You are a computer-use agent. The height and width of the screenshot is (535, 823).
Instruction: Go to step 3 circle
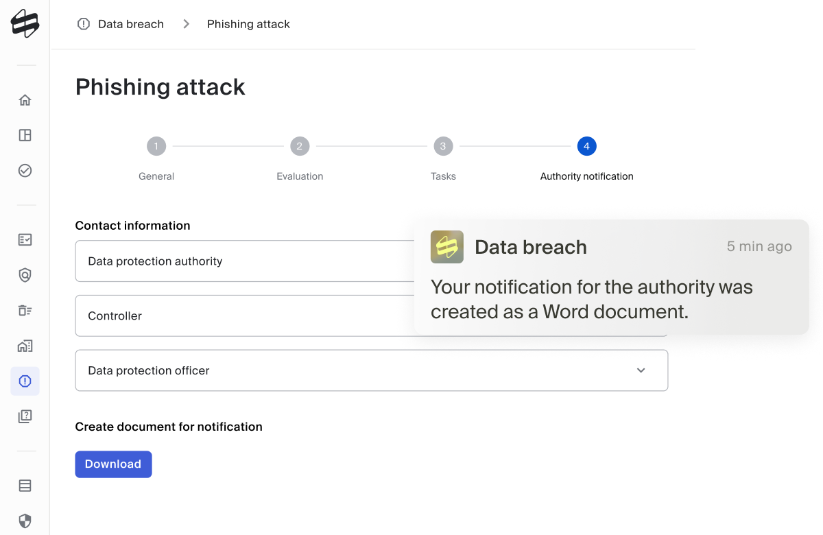[443, 146]
